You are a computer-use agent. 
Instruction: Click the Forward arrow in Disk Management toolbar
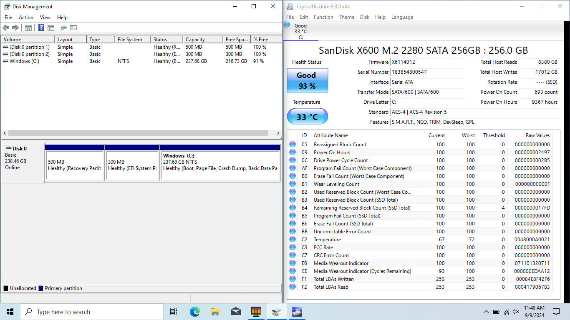pyautogui.click(x=15, y=28)
